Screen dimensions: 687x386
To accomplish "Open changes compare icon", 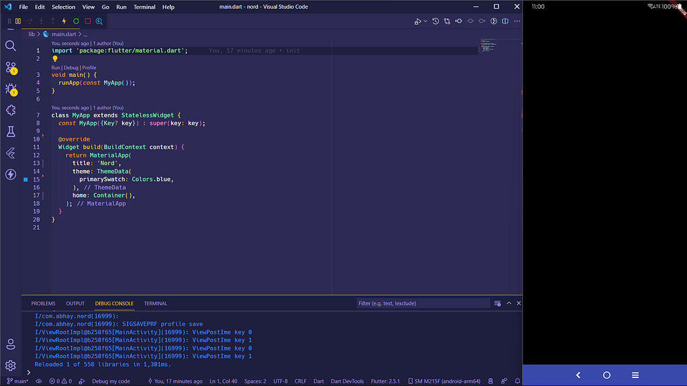I will [447, 21].
